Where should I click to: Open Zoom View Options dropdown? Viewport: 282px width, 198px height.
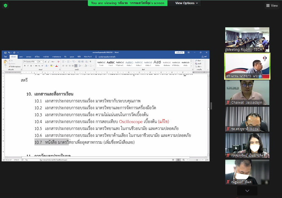pyautogui.click(x=186, y=3)
